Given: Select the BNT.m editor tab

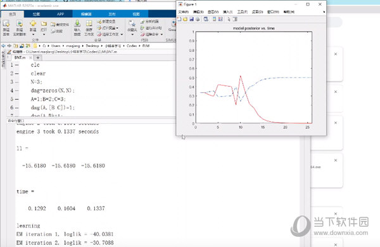Looking at the screenshot, I should click(20, 57).
